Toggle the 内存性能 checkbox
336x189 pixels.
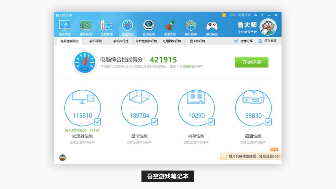[211, 122]
